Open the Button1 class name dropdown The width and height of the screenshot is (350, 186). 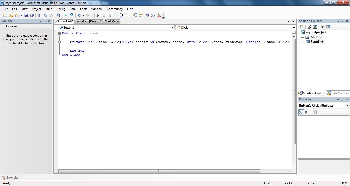coord(172,28)
